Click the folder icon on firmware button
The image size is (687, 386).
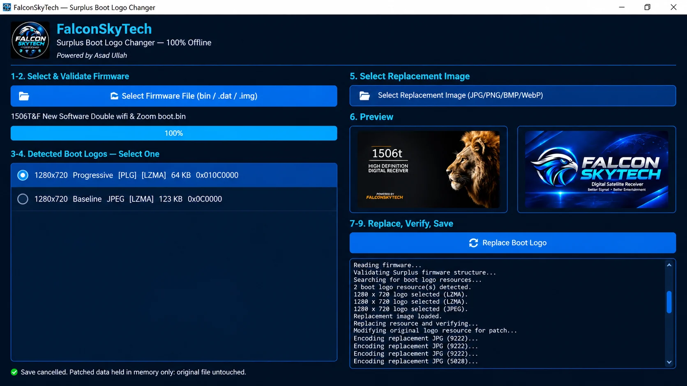point(24,96)
